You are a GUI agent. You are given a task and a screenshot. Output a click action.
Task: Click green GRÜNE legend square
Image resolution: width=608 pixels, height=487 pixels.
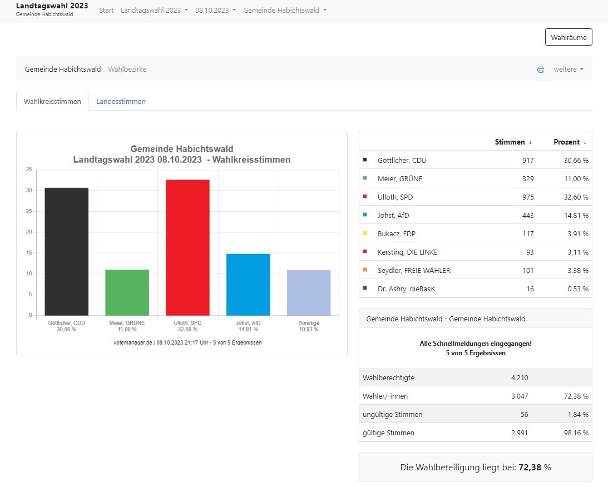(x=365, y=178)
